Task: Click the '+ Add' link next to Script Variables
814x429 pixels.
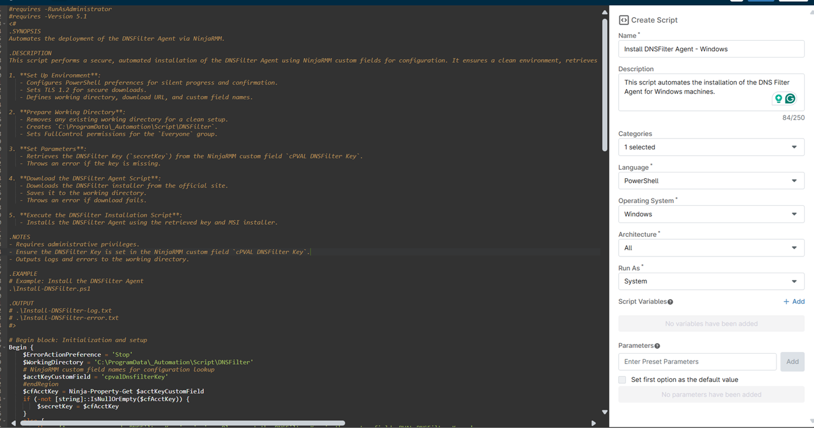Action: pos(794,301)
